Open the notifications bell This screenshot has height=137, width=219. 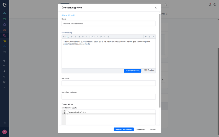(210, 5)
